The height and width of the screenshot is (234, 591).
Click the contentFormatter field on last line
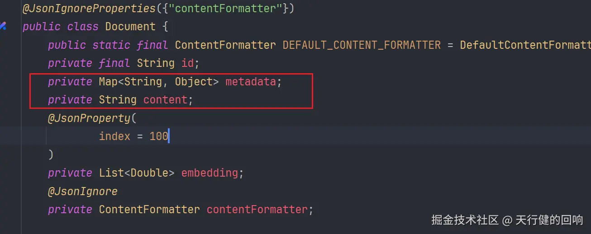257,210
